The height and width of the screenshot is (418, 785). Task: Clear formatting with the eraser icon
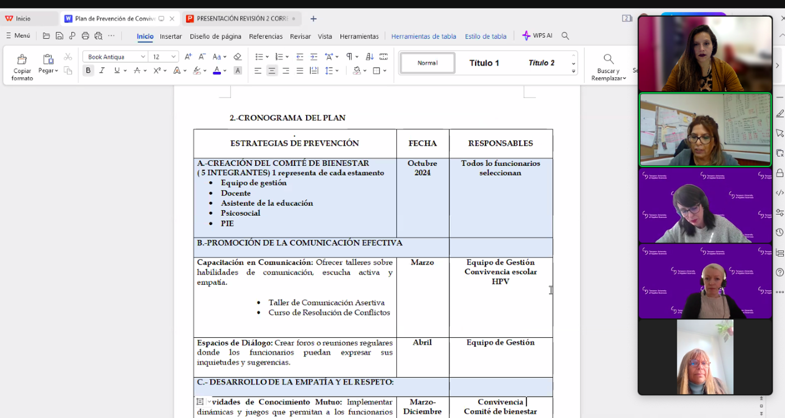pos(237,57)
